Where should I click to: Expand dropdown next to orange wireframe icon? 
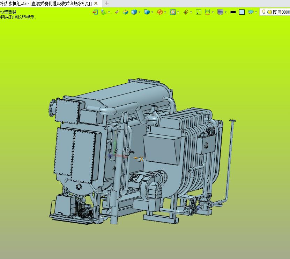pyautogui.click(x=165, y=12)
